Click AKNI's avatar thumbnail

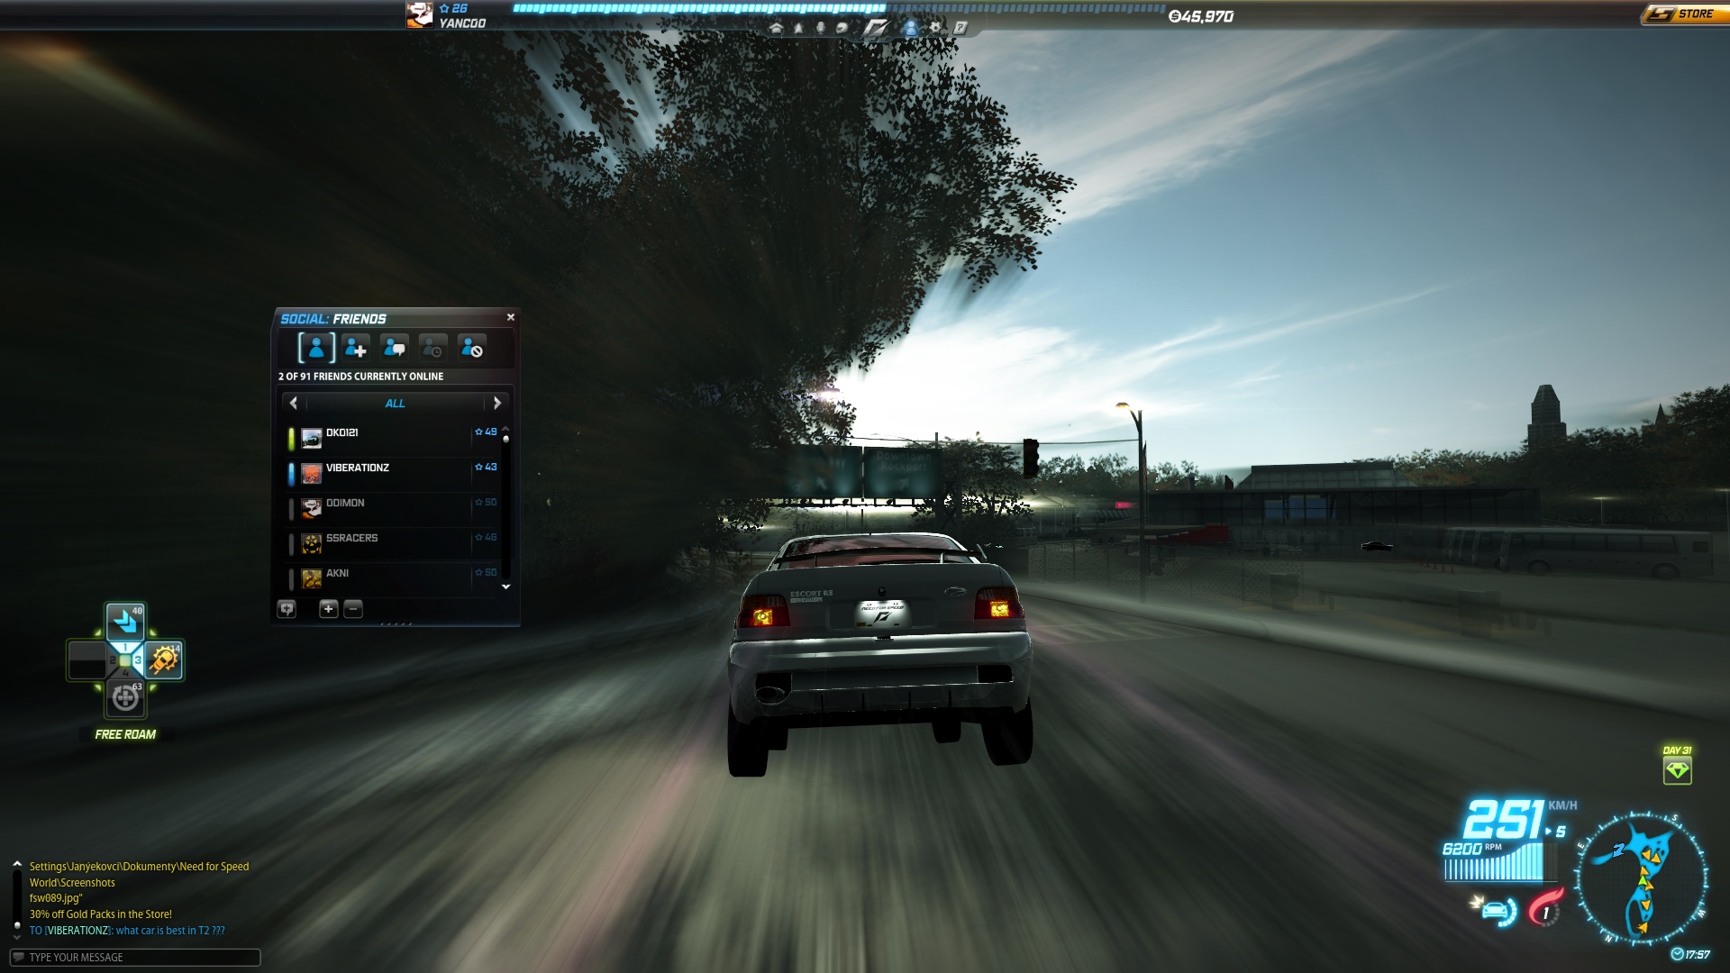tap(312, 579)
